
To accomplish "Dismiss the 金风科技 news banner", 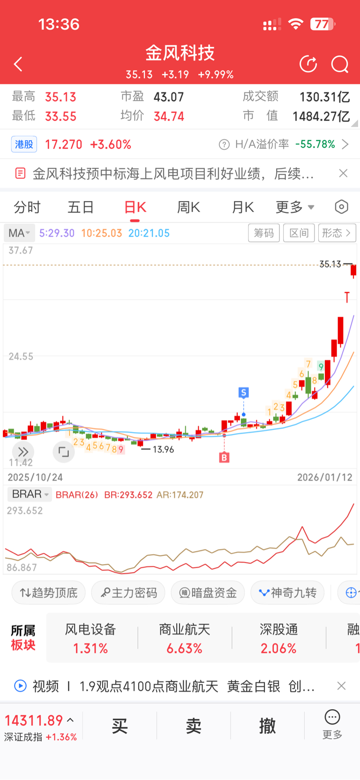I will (343, 174).
